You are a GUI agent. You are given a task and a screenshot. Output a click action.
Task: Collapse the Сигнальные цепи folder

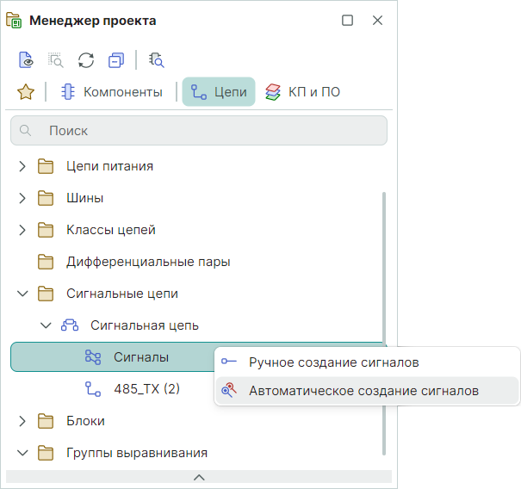pos(23,294)
